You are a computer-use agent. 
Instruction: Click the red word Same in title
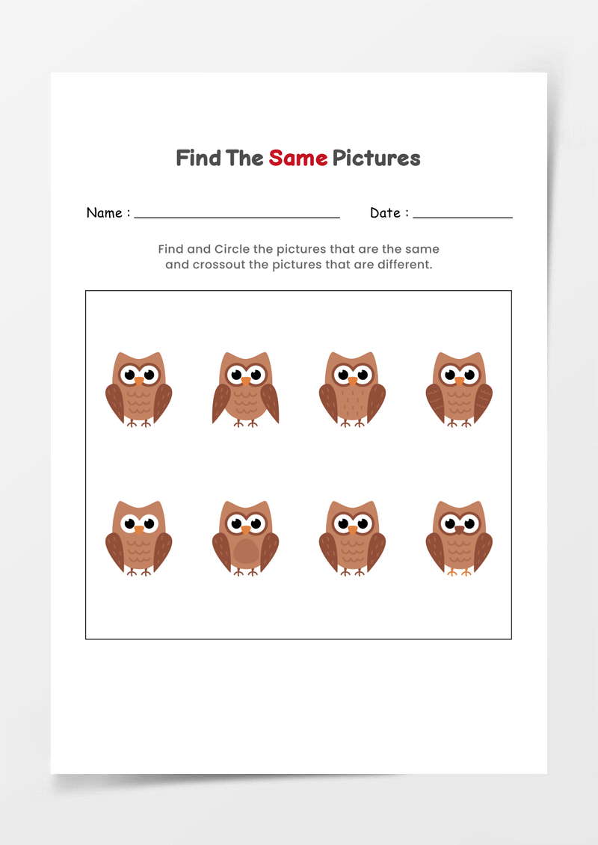point(298,158)
